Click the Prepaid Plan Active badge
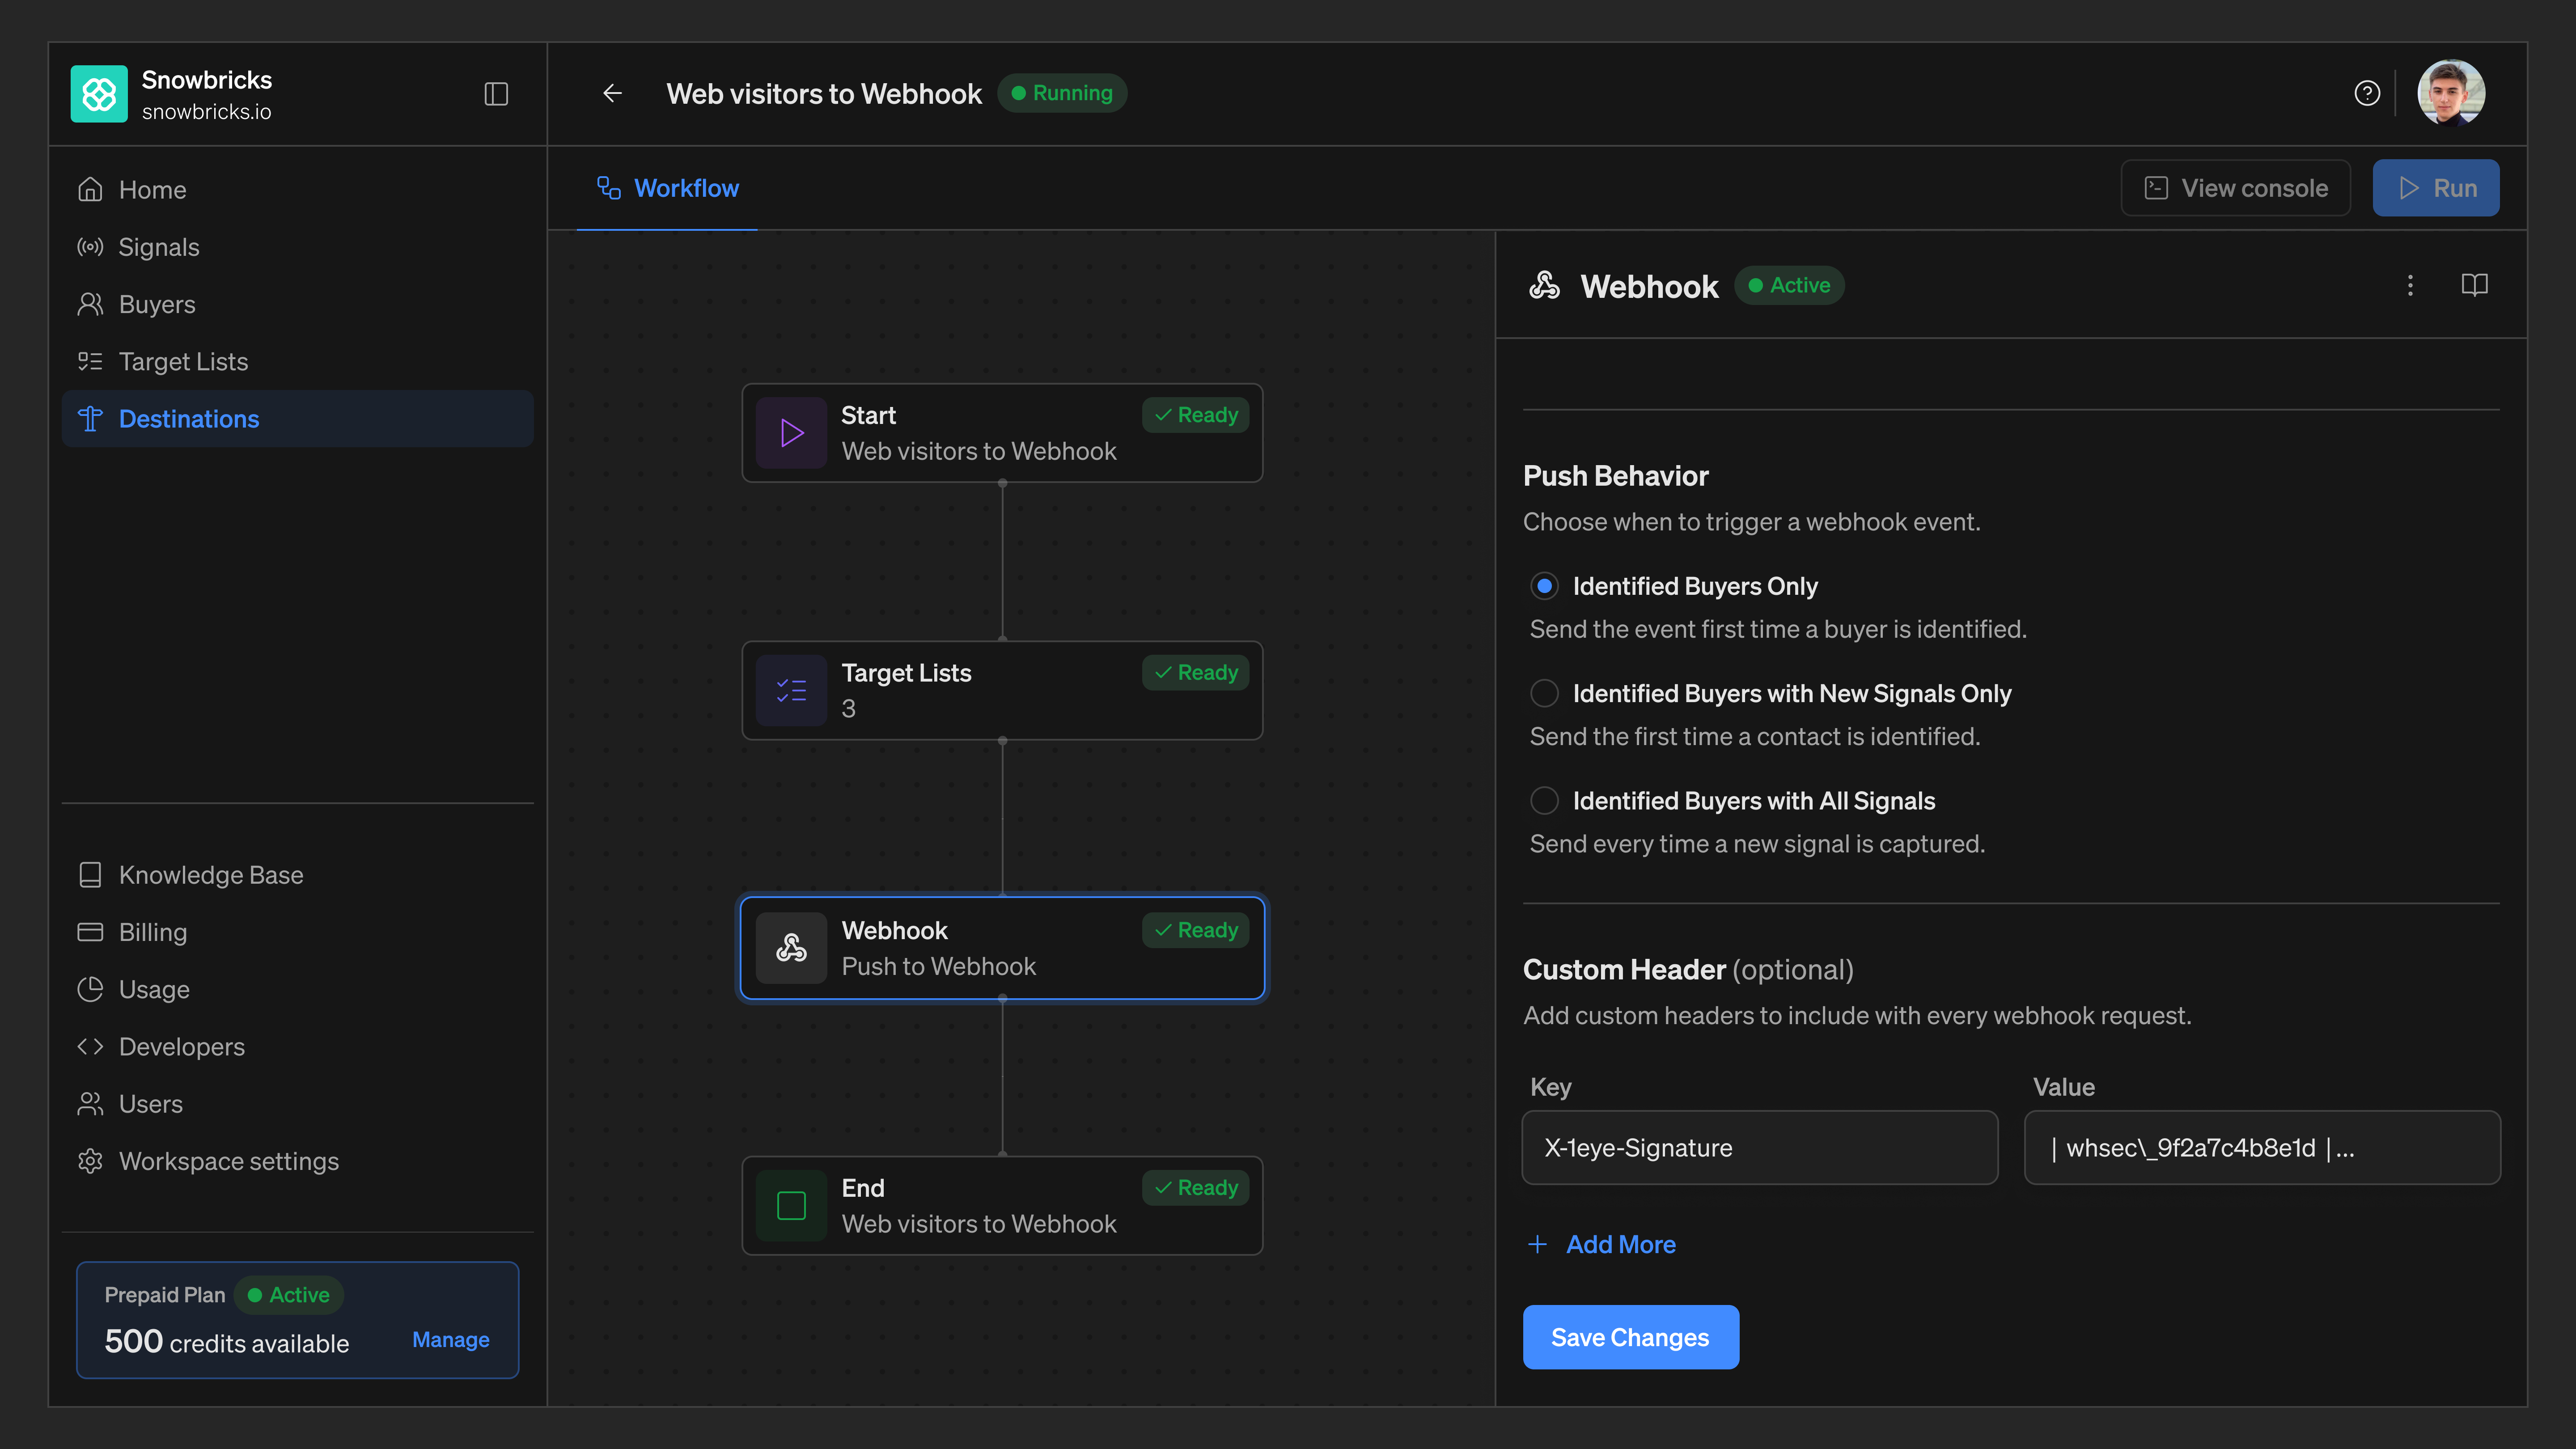 [x=289, y=1295]
